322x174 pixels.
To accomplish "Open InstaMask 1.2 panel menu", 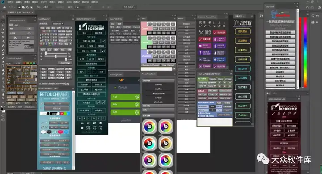I will pyautogui.click(x=73, y=19).
